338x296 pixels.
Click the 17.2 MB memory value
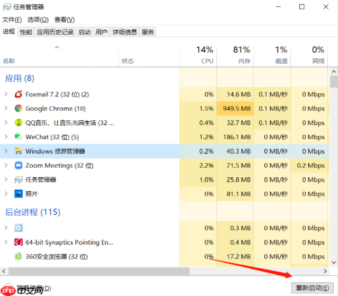[238, 256]
